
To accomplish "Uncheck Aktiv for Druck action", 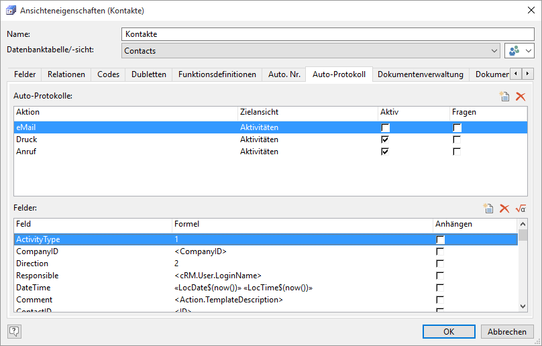I will coord(385,139).
